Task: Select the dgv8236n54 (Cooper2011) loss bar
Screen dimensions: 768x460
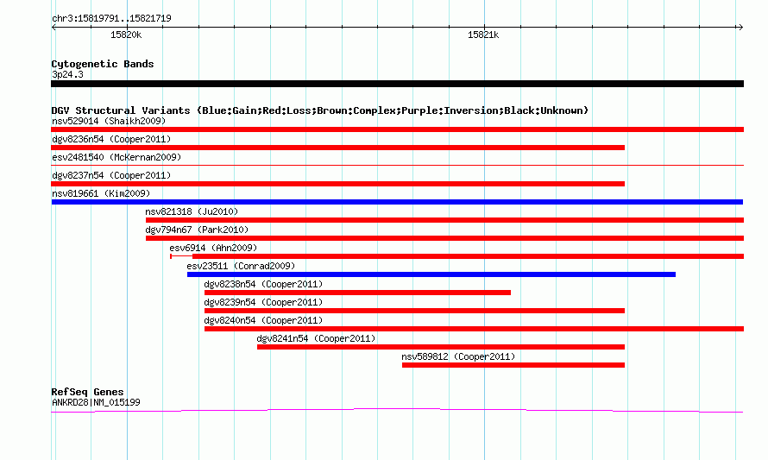Action: pyautogui.click(x=338, y=148)
